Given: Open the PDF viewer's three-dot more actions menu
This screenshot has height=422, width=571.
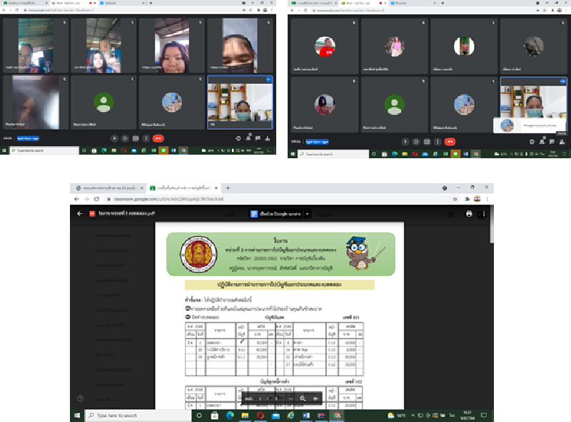Looking at the screenshot, I should click(x=485, y=213).
